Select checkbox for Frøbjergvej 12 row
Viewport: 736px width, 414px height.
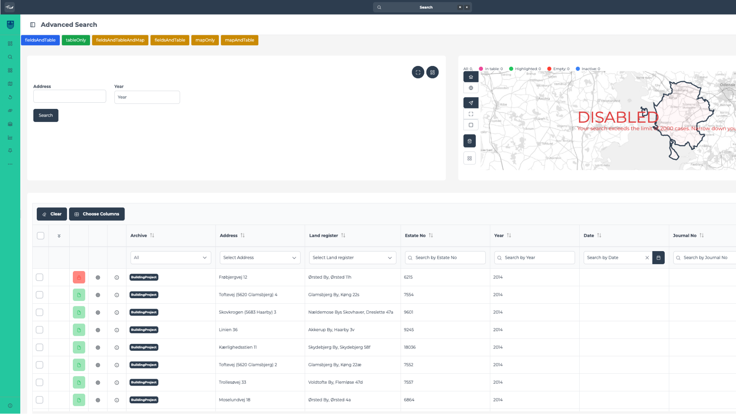(x=39, y=277)
